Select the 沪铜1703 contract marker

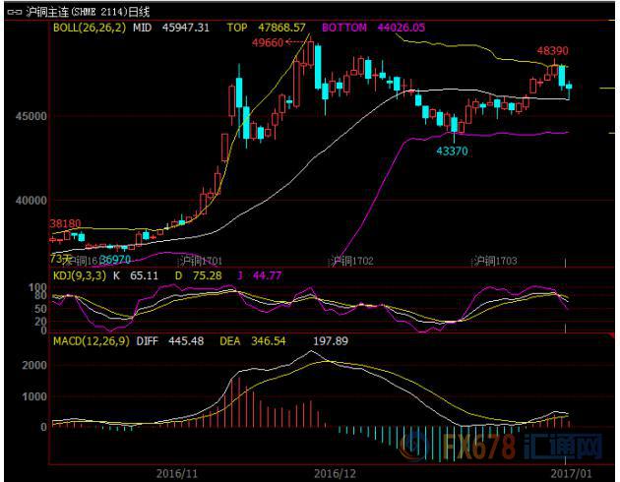[495, 261]
